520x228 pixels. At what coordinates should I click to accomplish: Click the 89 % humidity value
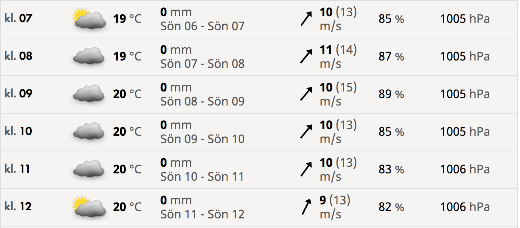pyautogui.click(x=391, y=94)
